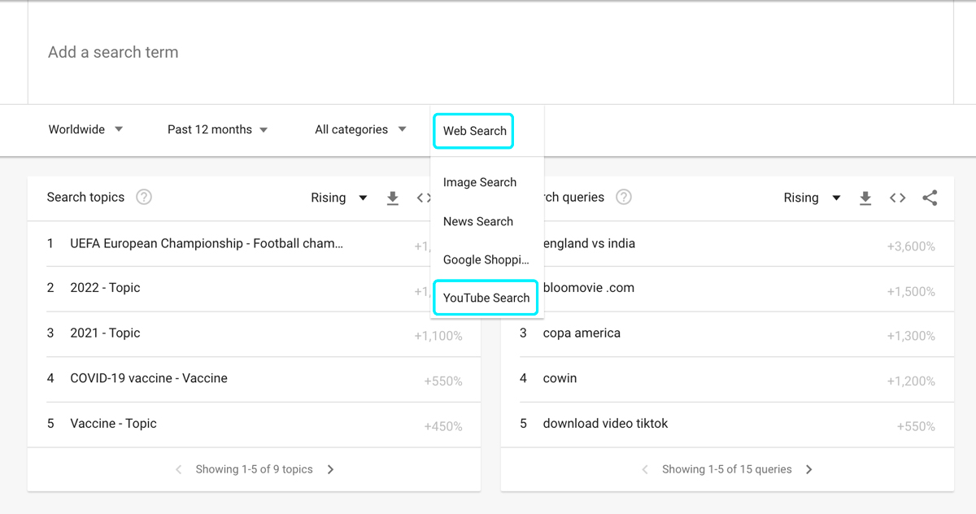
Task: Click the +3,600% value for england vs india
Action: pos(911,246)
